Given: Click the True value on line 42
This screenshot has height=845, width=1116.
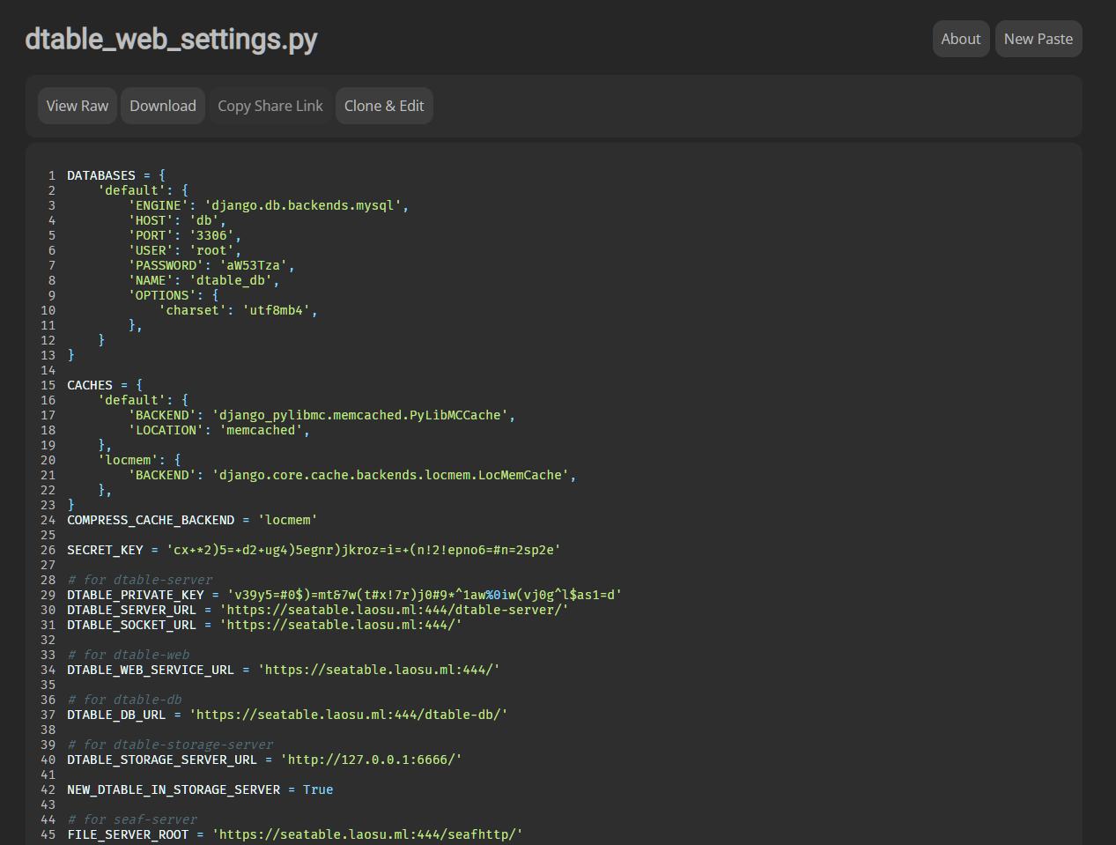Looking at the screenshot, I should pos(318,789).
